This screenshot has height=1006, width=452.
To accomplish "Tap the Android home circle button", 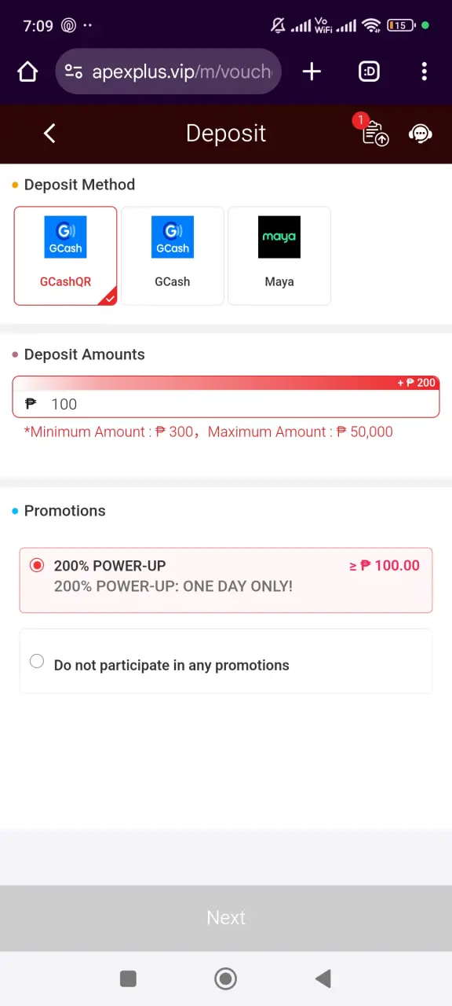I will (226, 978).
